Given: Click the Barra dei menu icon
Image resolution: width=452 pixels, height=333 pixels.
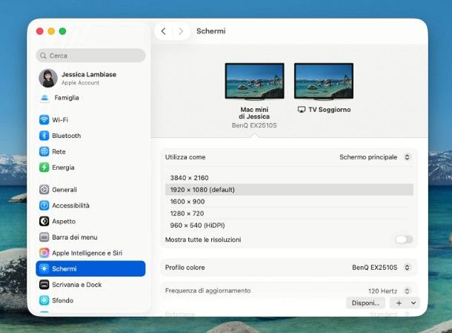Looking at the screenshot, I should click(x=44, y=237).
